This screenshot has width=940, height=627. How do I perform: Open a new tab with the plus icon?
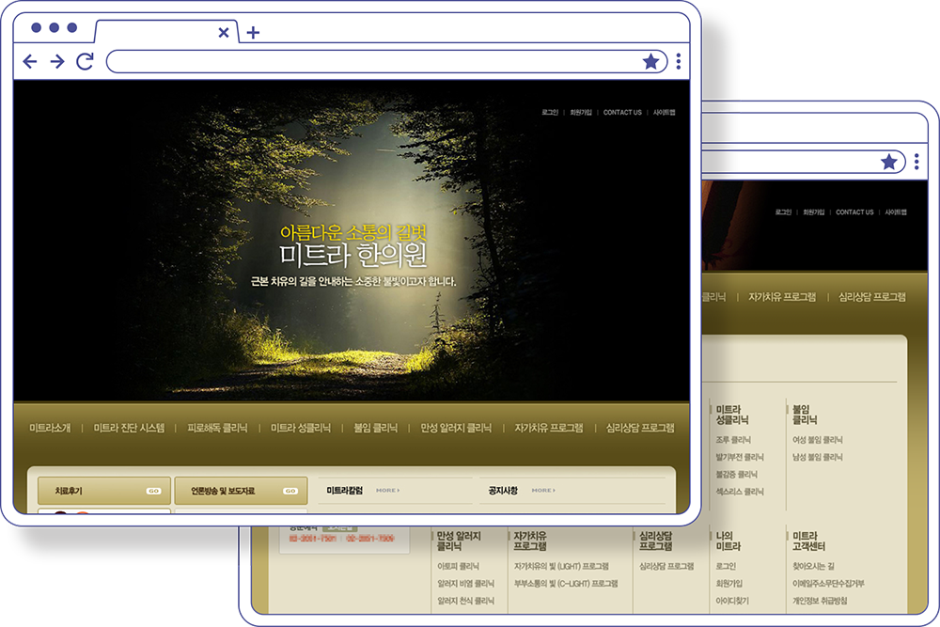tap(251, 32)
